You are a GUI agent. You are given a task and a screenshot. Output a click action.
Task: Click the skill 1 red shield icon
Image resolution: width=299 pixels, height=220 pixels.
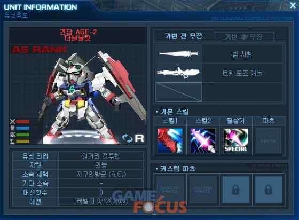pos(170,140)
